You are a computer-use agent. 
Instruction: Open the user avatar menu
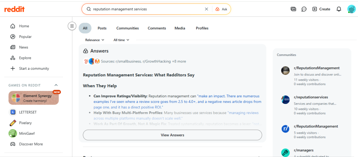(351, 9)
